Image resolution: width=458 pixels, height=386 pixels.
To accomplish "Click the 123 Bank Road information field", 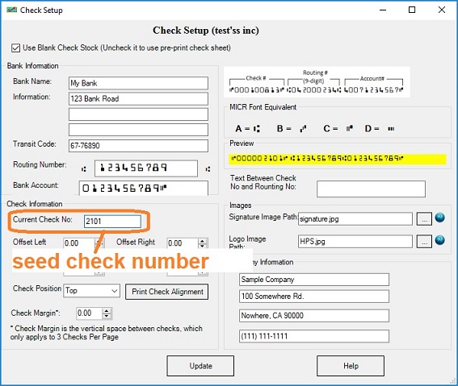I will [138, 99].
